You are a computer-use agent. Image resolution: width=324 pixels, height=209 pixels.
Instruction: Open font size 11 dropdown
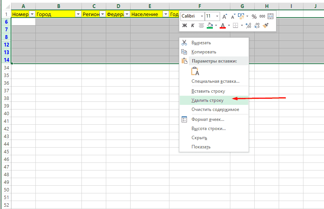coord(217,16)
